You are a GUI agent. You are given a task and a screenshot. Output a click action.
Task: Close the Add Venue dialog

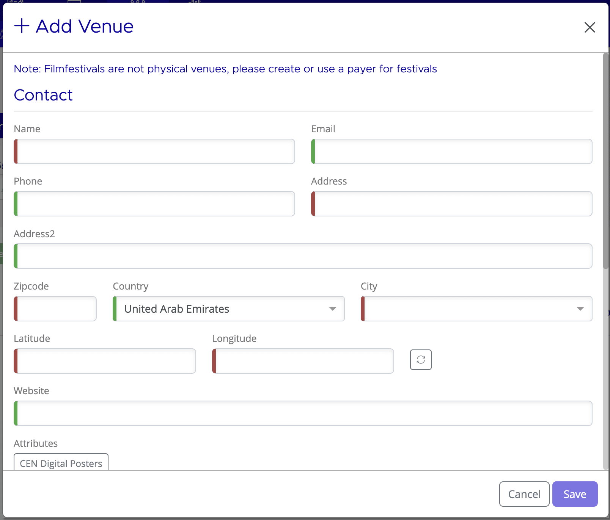(590, 27)
